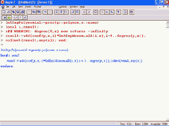169x126 pixels.
Task: Click the 'collect(result,exp(x)); end;' input line
Action: point(36,40)
